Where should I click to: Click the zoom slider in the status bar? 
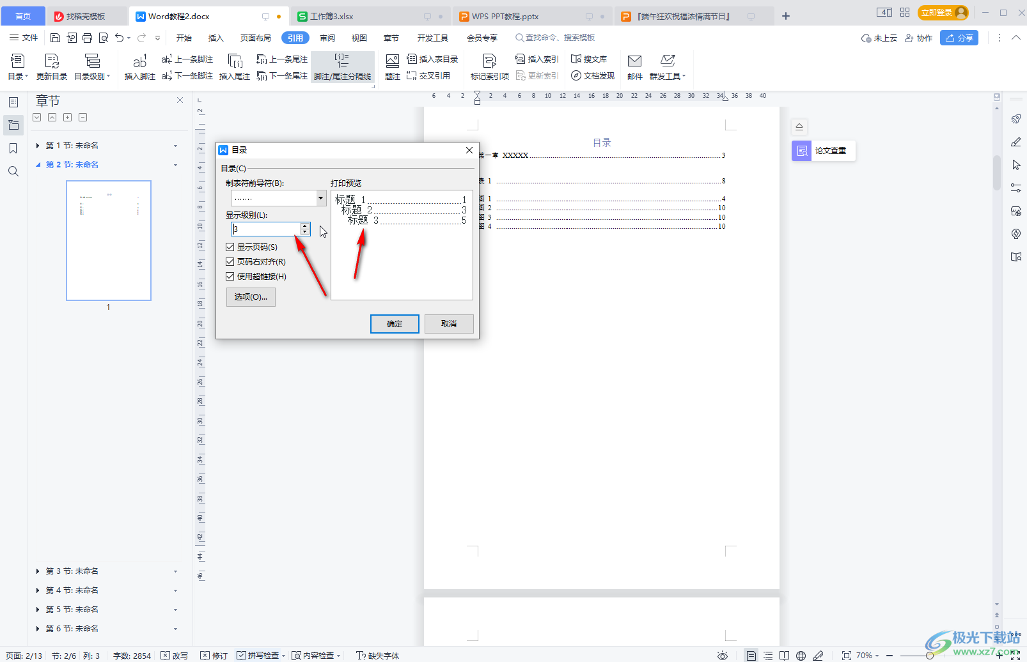click(x=930, y=656)
